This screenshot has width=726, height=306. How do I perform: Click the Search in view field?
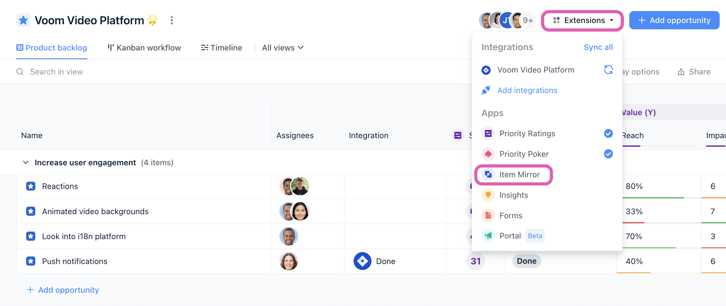click(x=56, y=72)
